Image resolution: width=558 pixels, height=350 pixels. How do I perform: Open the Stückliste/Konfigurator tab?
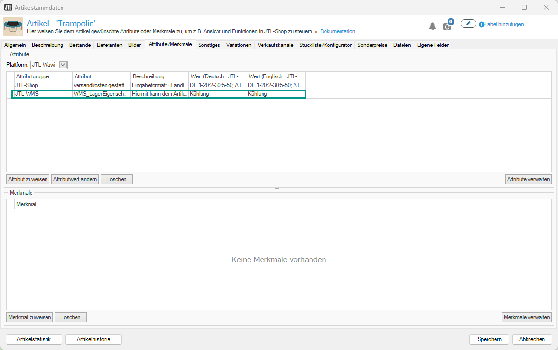pyautogui.click(x=325, y=45)
